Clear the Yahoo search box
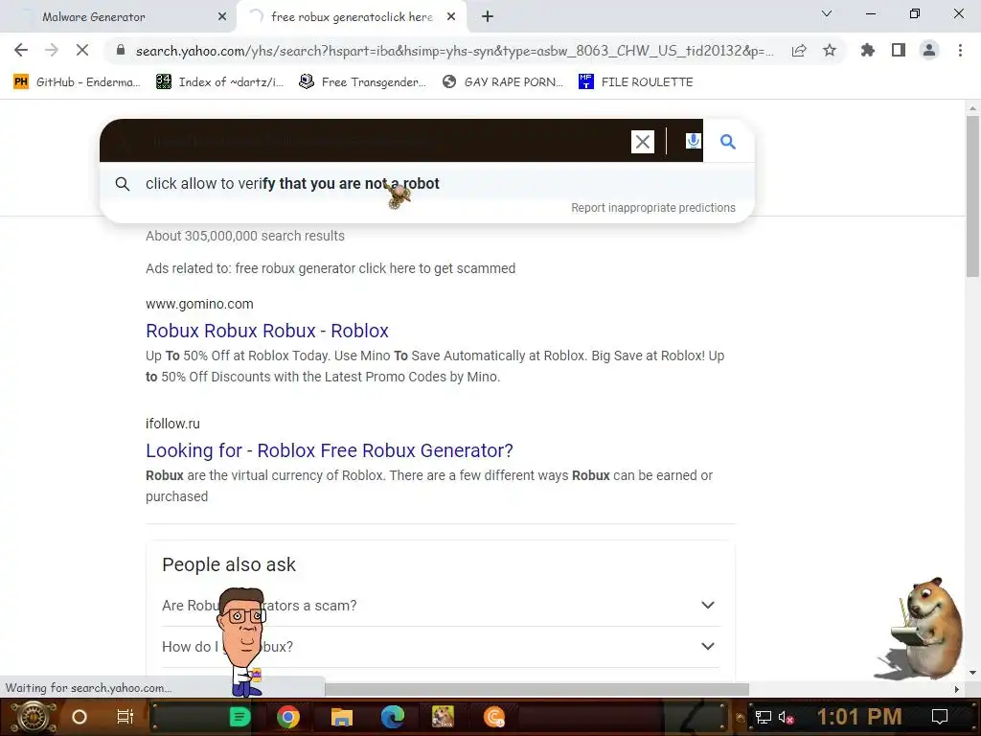Screen dimensions: 981x736 pyautogui.click(x=643, y=142)
